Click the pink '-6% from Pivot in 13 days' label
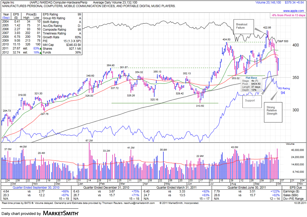Screen dimensions: 307x217 click(x=288, y=15)
